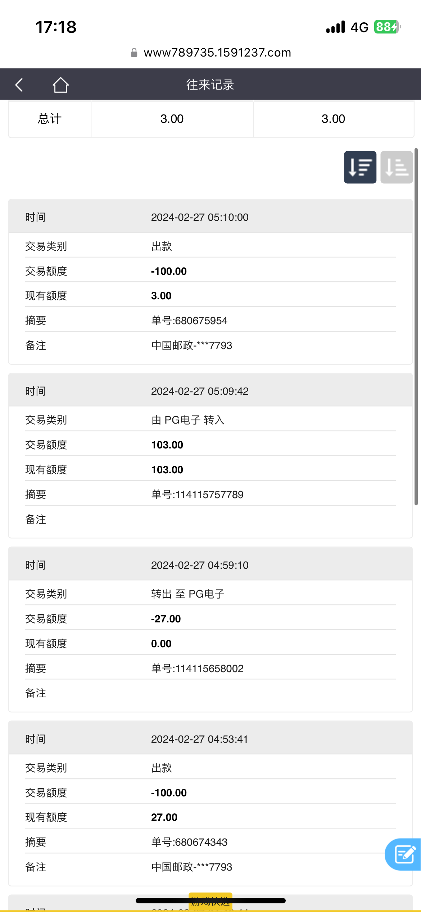Tap the 往来记录 page title
The width and height of the screenshot is (421, 912).
[x=210, y=85]
